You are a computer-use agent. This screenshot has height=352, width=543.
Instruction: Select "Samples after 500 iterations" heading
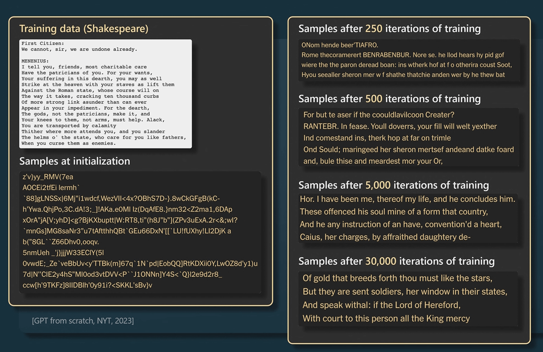tap(389, 99)
